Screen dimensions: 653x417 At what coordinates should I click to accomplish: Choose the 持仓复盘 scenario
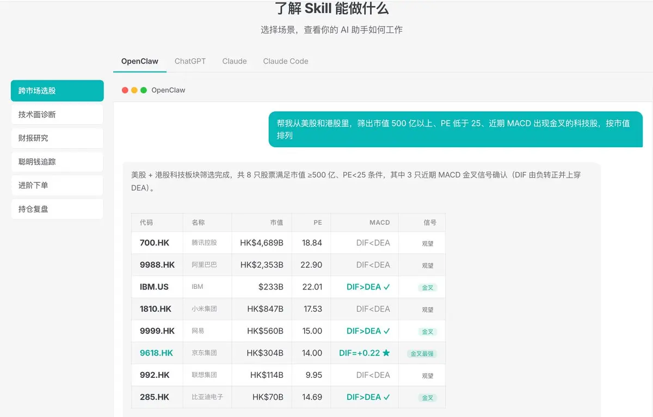point(57,209)
